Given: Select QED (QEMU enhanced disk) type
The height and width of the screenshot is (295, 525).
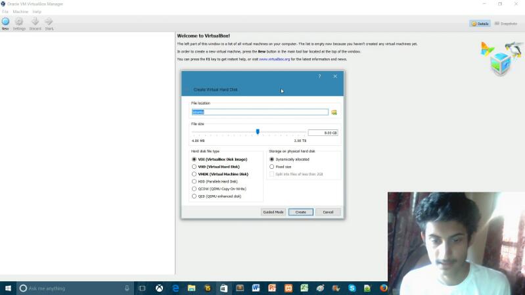Looking at the screenshot, I should (216, 196).
